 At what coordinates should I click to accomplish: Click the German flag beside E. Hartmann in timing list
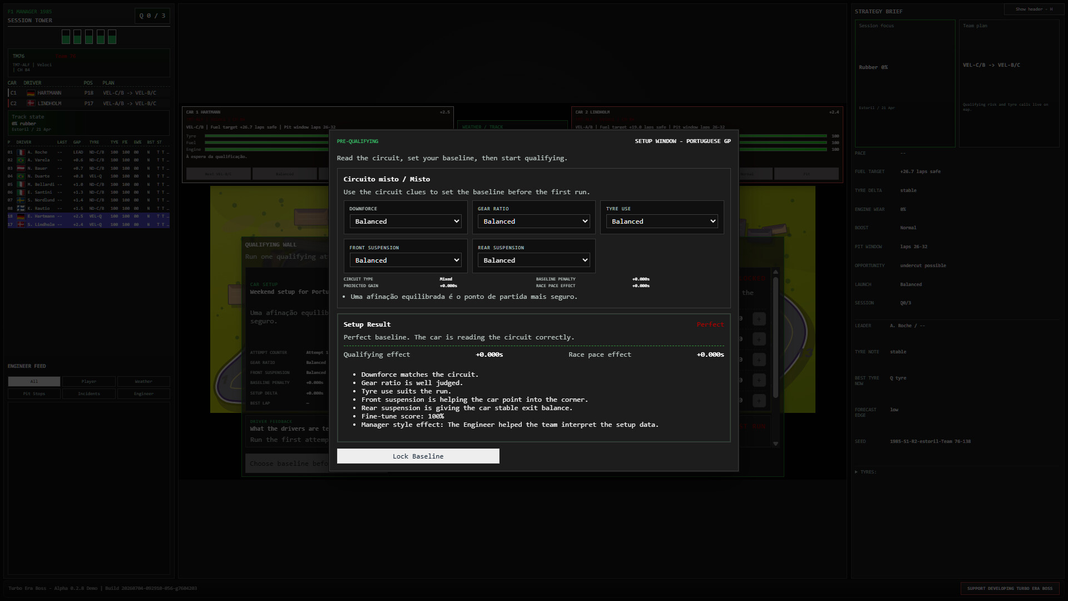(x=21, y=216)
